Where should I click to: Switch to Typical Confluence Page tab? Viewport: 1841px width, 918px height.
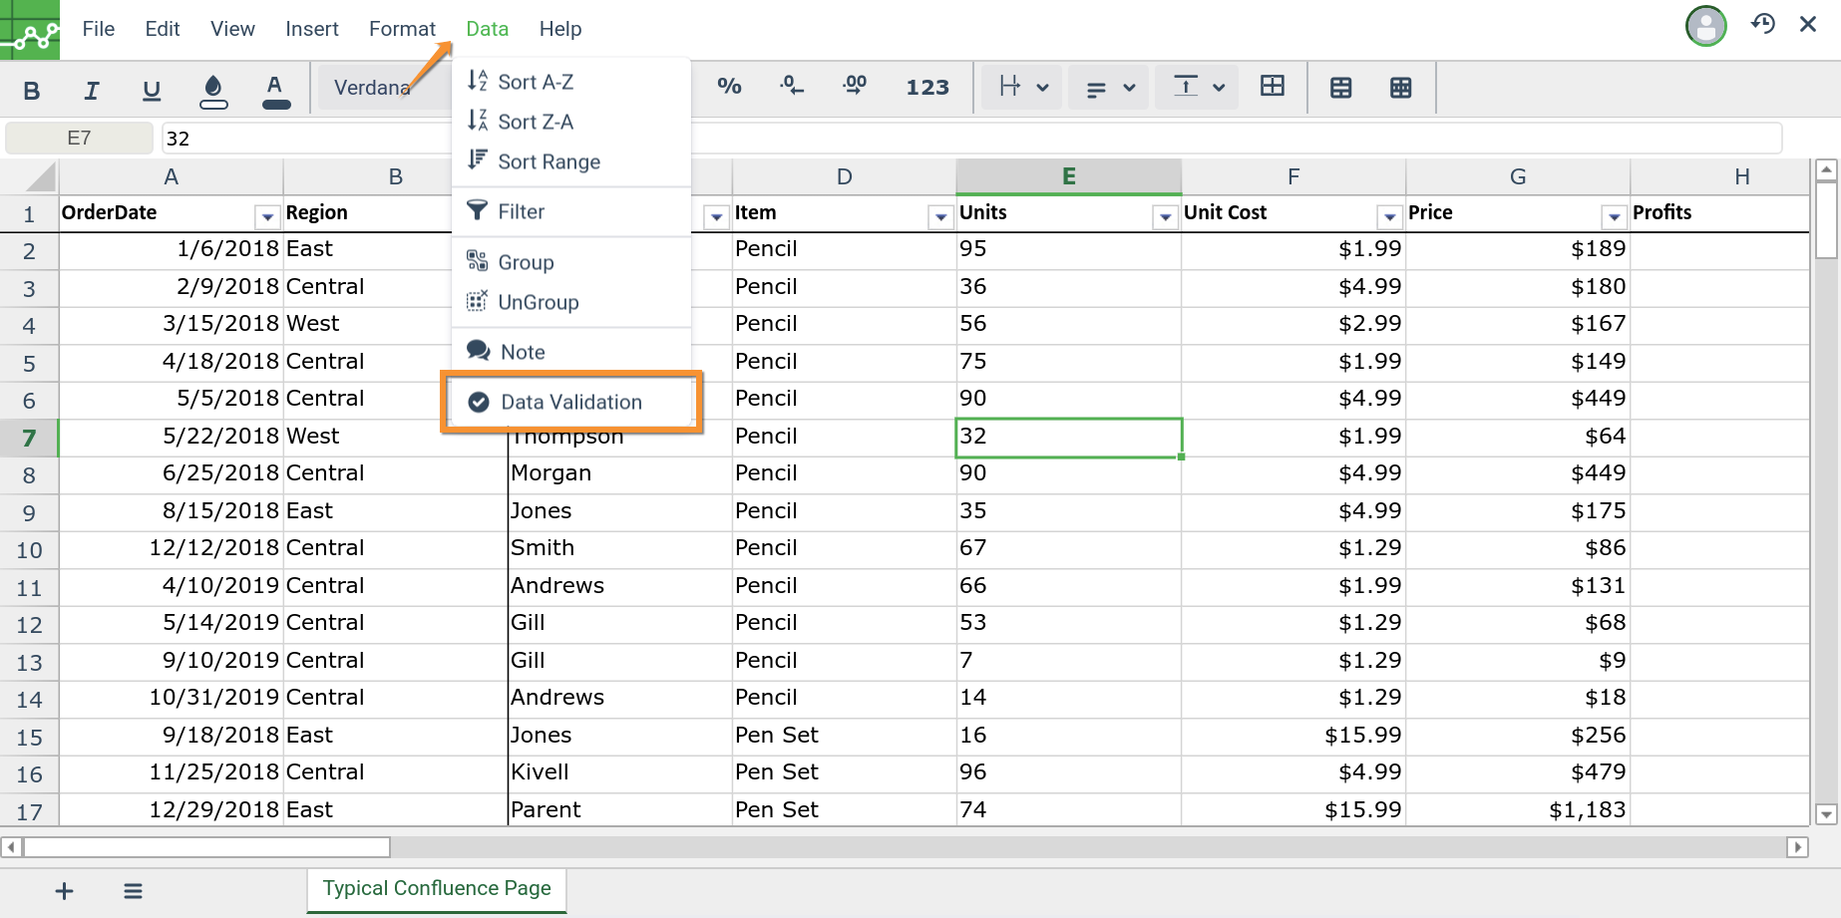click(437, 888)
